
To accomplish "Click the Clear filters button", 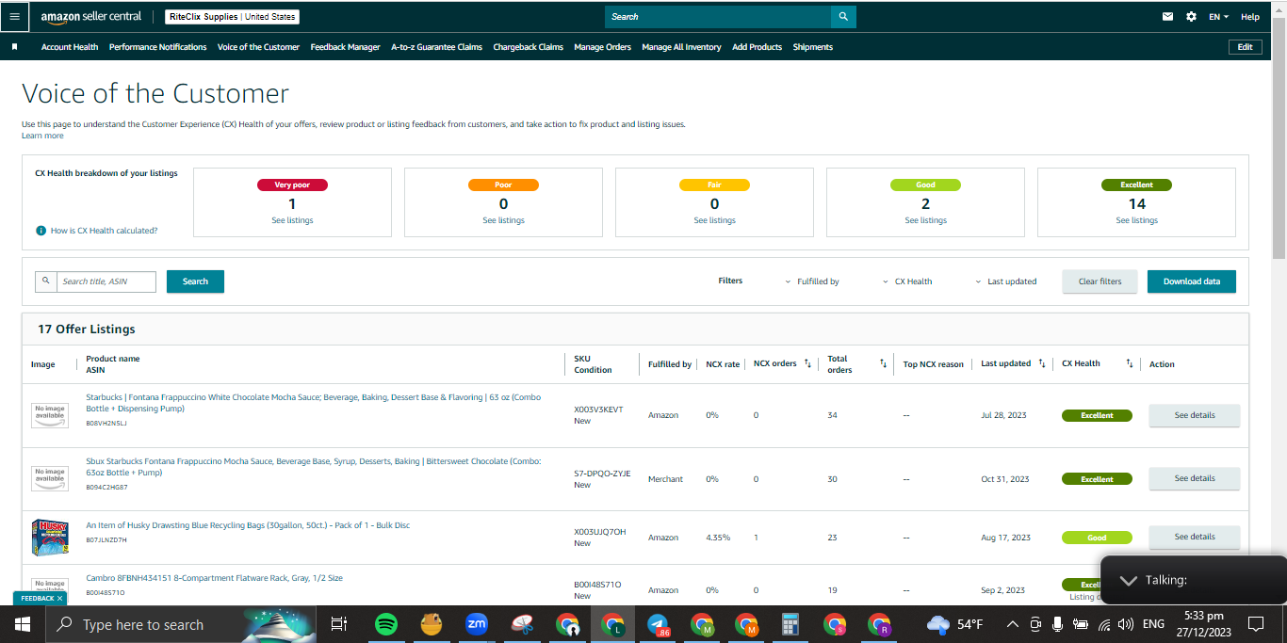I will pyautogui.click(x=1100, y=281).
